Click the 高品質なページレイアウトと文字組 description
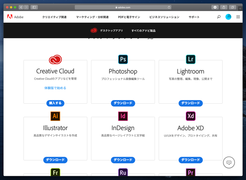Viewport: 246px width, 180px height. pyautogui.click(x=123, y=135)
